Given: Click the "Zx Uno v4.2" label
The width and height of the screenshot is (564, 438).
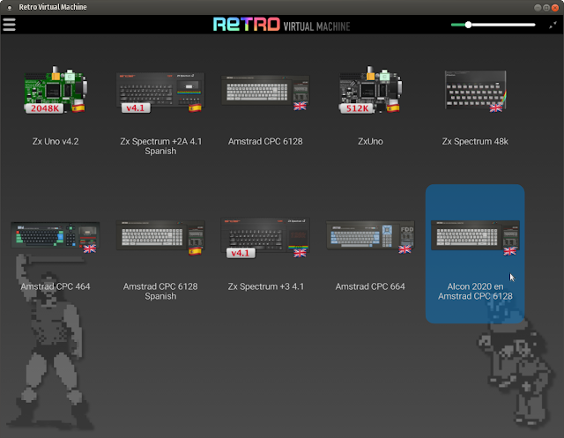Looking at the screenshot, I should [56, 141].
